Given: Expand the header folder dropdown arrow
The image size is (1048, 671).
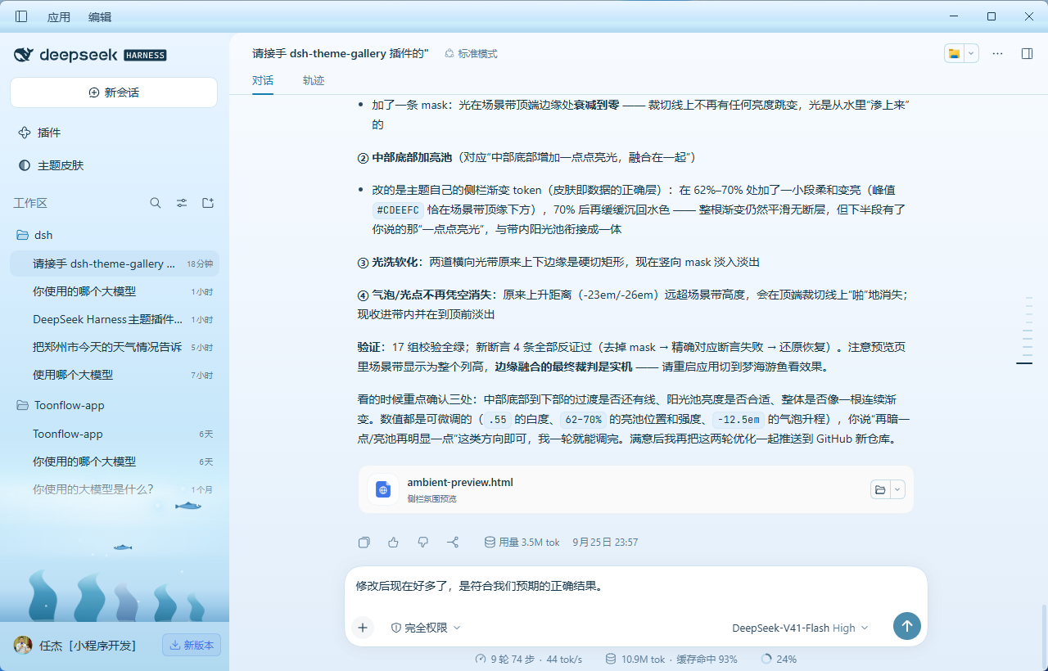Looking at the screenshot, I should pyautogui.click(x=971, y=53).
